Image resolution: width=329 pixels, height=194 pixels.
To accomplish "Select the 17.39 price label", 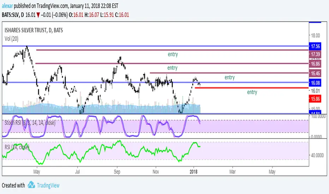I will (315, 54).
